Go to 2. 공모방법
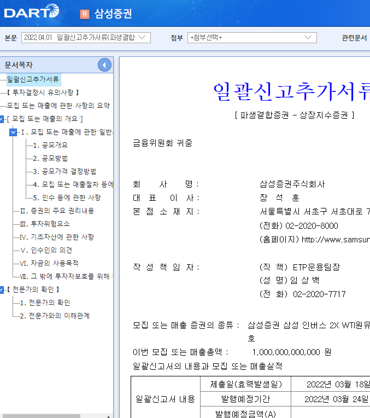 pos(50,158)
